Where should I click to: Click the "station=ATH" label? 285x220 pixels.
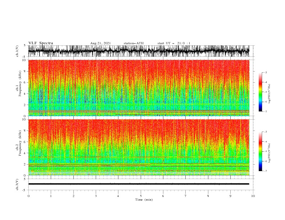tap(134, 43)
